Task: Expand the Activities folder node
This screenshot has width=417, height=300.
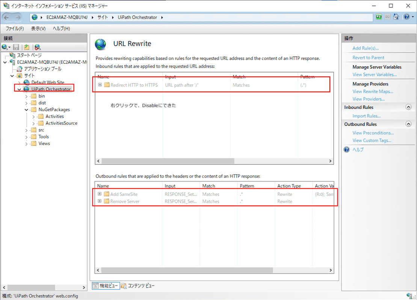Action: click(33, 116)
